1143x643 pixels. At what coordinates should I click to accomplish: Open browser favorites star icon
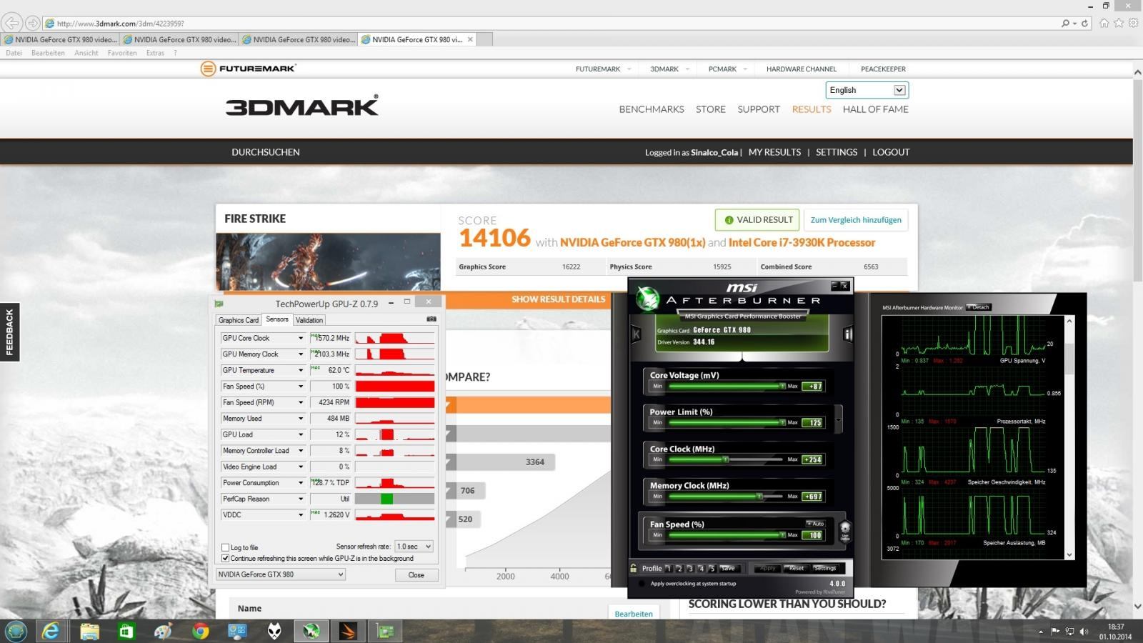click(1119, 23)
